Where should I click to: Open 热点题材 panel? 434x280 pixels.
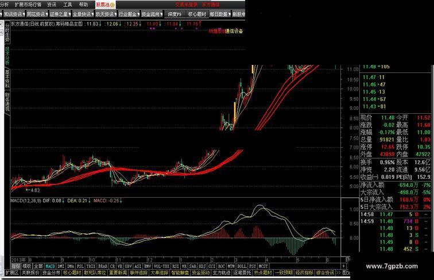[263, 273]
